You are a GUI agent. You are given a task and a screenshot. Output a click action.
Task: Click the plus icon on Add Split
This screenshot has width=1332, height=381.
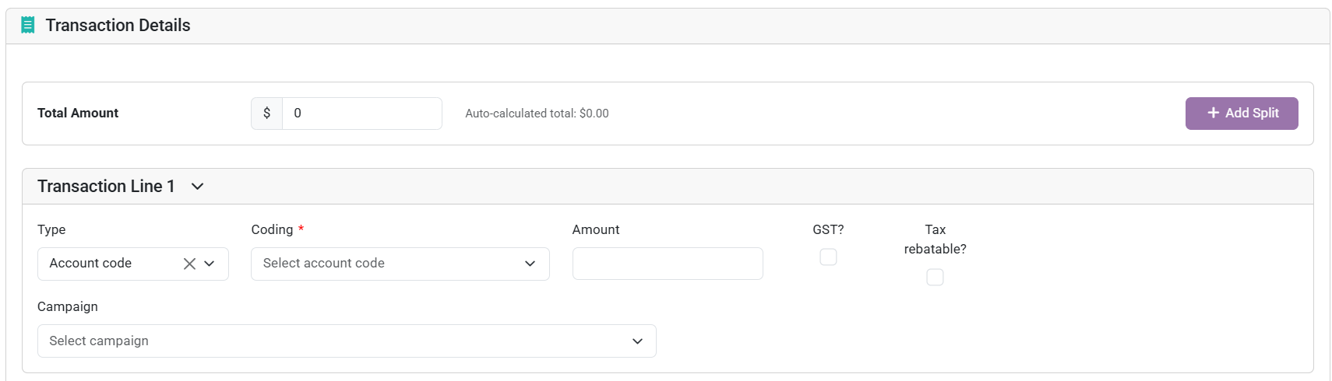click(x=1213, y=113)
